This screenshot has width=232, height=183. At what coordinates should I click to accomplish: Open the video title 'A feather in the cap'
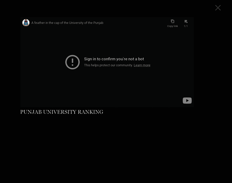pyautogui.click(x=67, y=23)
